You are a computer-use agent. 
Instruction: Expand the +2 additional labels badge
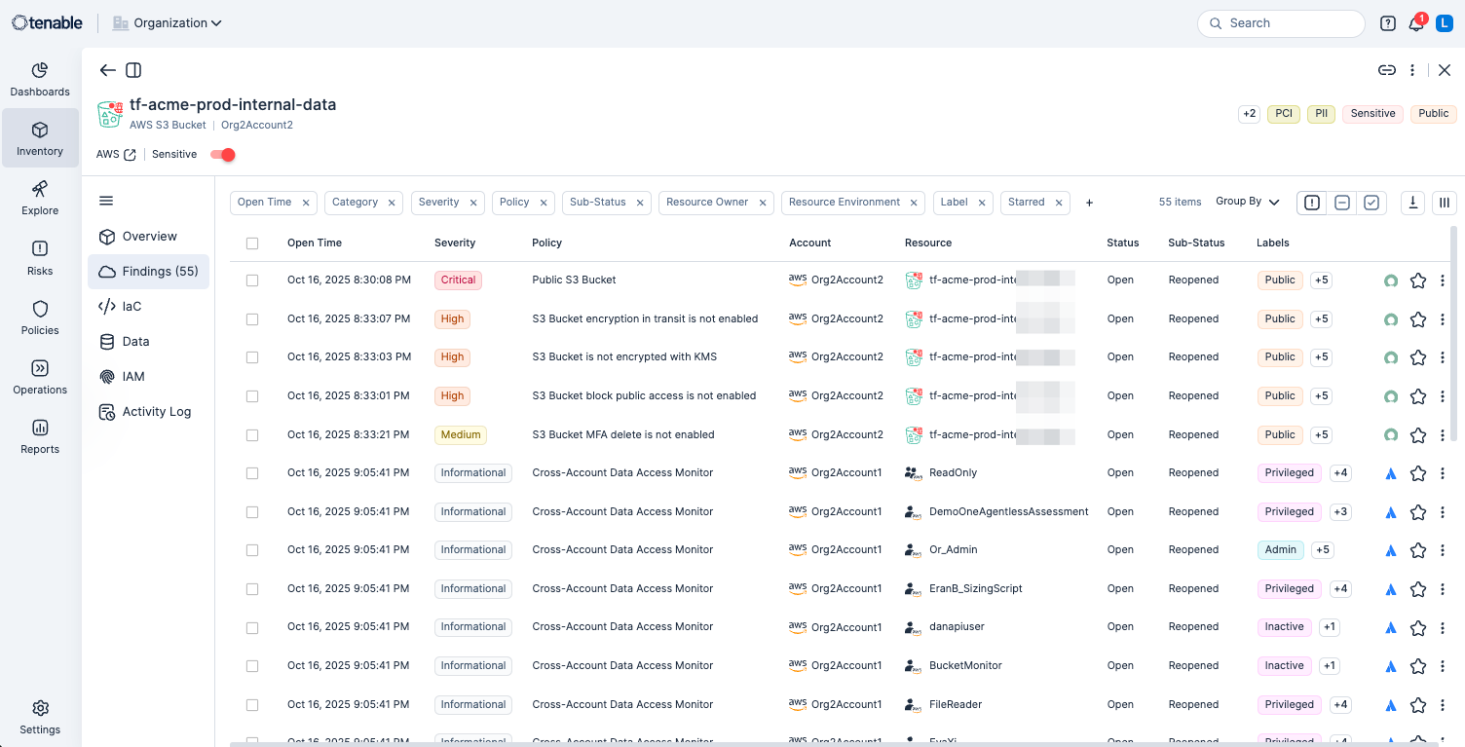pos(1249,114)
